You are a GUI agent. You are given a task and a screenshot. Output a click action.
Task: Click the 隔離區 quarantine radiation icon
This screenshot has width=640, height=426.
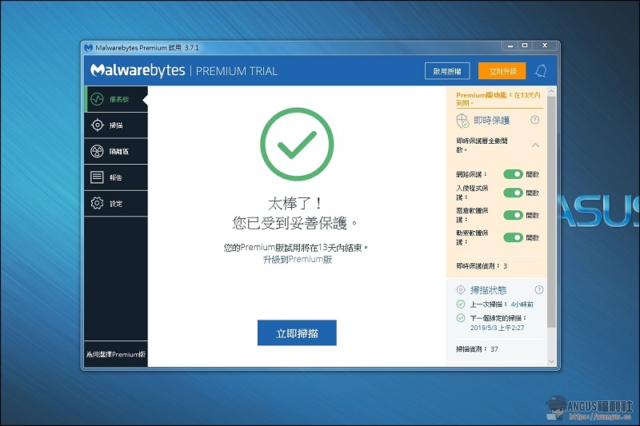(x=97, y=152)
